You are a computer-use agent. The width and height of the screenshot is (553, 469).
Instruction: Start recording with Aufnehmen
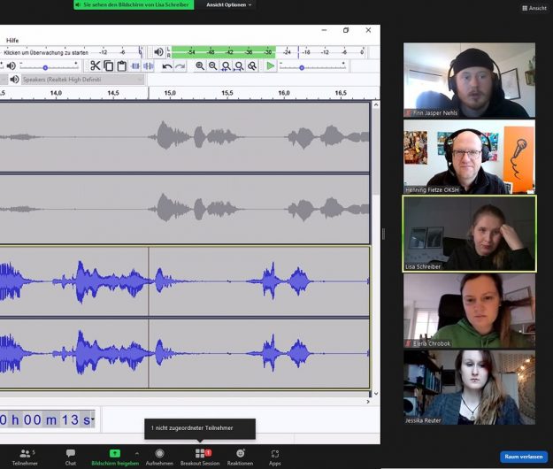tap(160, 457)
